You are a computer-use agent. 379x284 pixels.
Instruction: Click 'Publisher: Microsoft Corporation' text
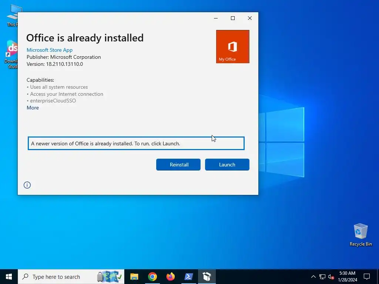pyautogui.click(x=64, y=57)
